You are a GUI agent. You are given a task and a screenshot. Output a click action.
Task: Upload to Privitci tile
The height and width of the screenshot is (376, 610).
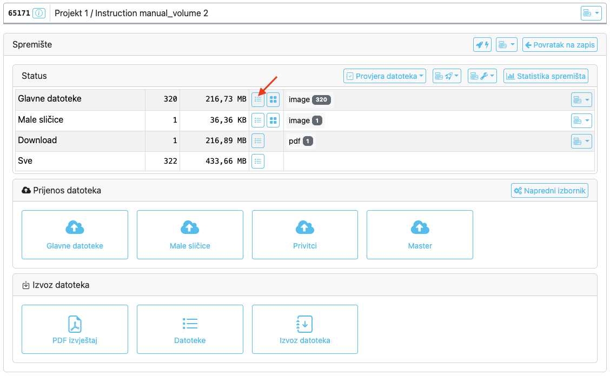tap(305, 235)
